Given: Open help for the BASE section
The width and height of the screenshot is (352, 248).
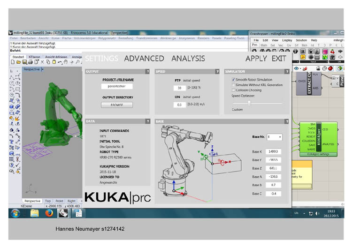Looking at the screenshot, I should coord(287,121).
